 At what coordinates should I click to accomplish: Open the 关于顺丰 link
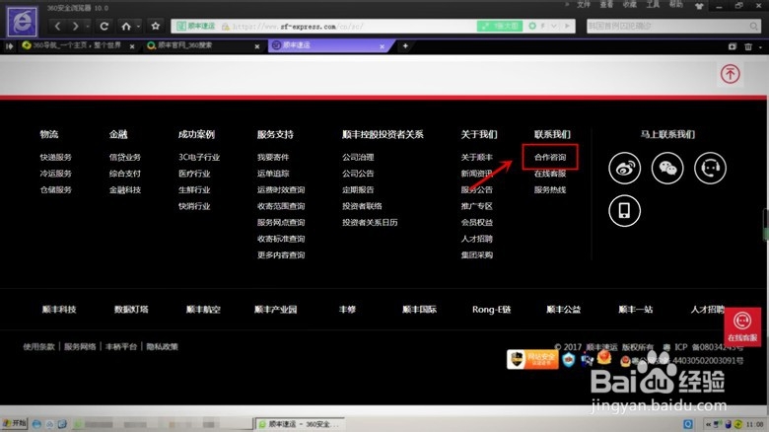click(x=477, y=157)
